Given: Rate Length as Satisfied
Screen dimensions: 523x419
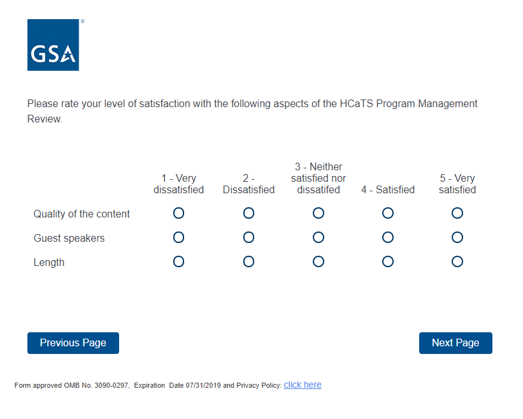Looking at the screenshot, I should [388, 261].
